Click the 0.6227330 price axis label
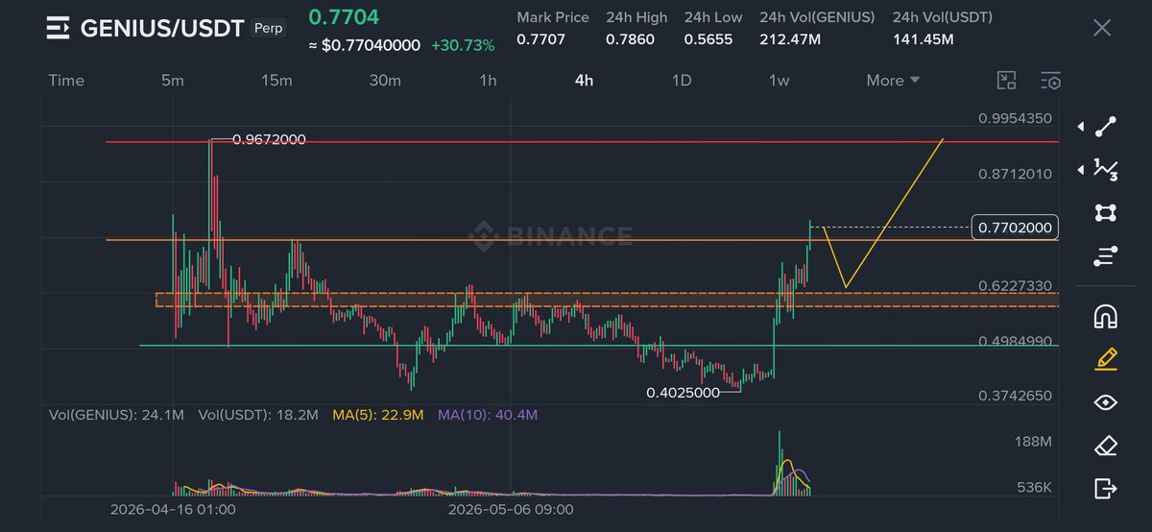The image size is (1152, 532). click(1017, 286)
